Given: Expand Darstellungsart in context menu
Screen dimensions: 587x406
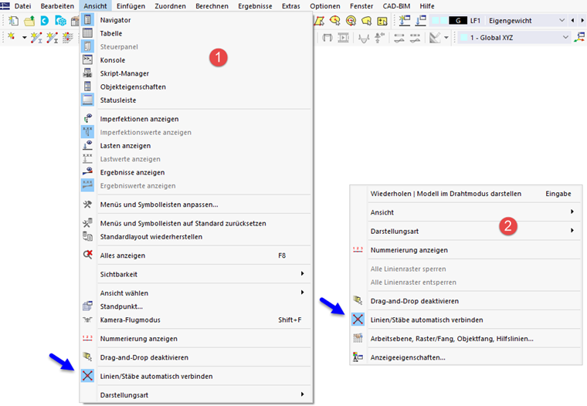Looking at the screenshot, I should point(466,231).
